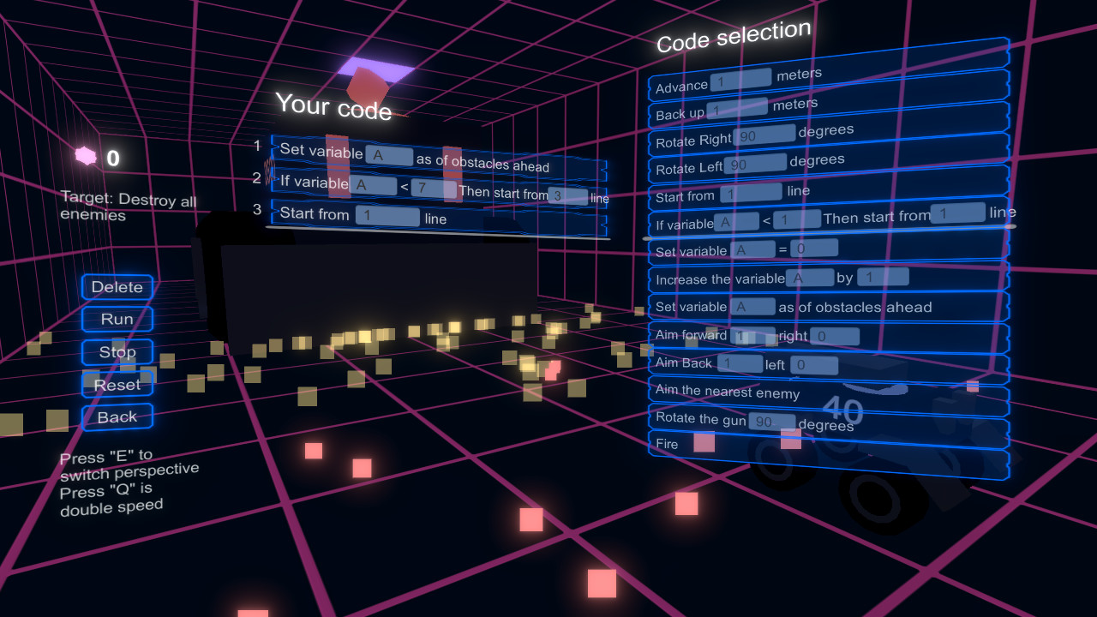1097x617 pixels.
Task: Click variable name field in Set variable = 0
Action: tap(752, 249)
